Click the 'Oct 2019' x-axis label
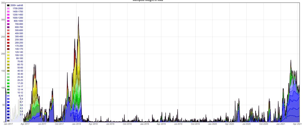Viewport: 304px width, 126px height. tap(195, 124)
